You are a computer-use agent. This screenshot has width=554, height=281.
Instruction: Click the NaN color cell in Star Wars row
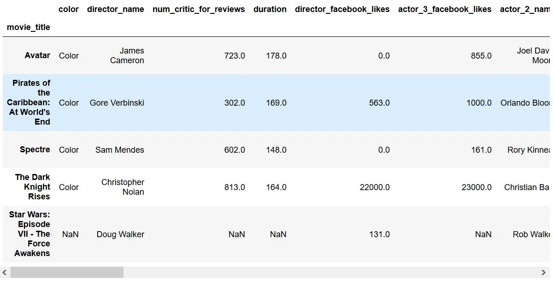pos(71,234)
